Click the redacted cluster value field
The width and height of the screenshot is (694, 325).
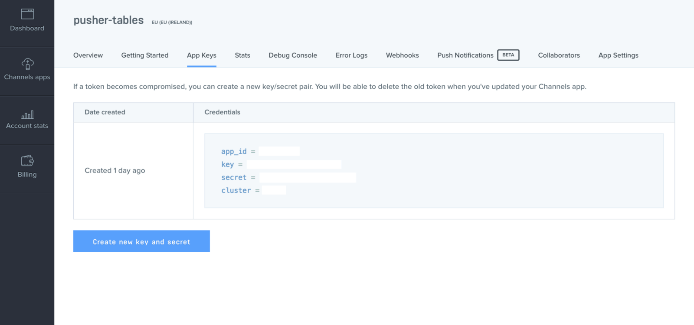coord(274,190)
